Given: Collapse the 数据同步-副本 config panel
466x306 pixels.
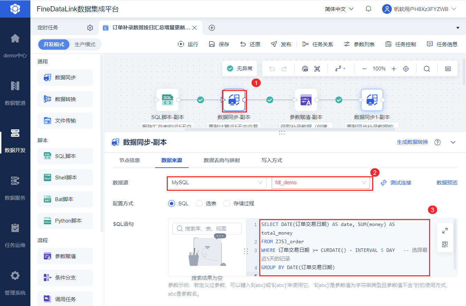Looking at the screenshot, I should pyautogui.click(x=453, y=142).
